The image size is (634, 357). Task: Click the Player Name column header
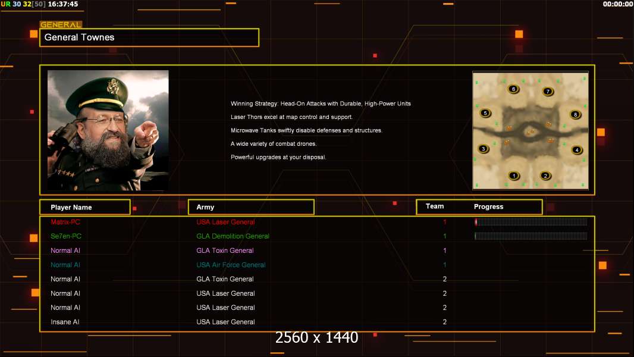click(x=85, y=207)
